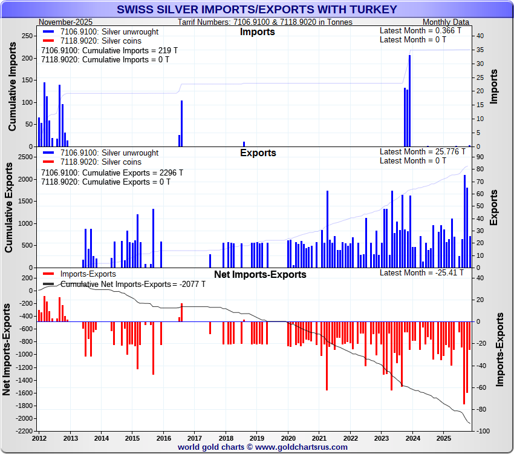
Task: Click 'Latest Month = 0 T' in Exports panel
Action: pyautogui.click(x=412, y=161)
